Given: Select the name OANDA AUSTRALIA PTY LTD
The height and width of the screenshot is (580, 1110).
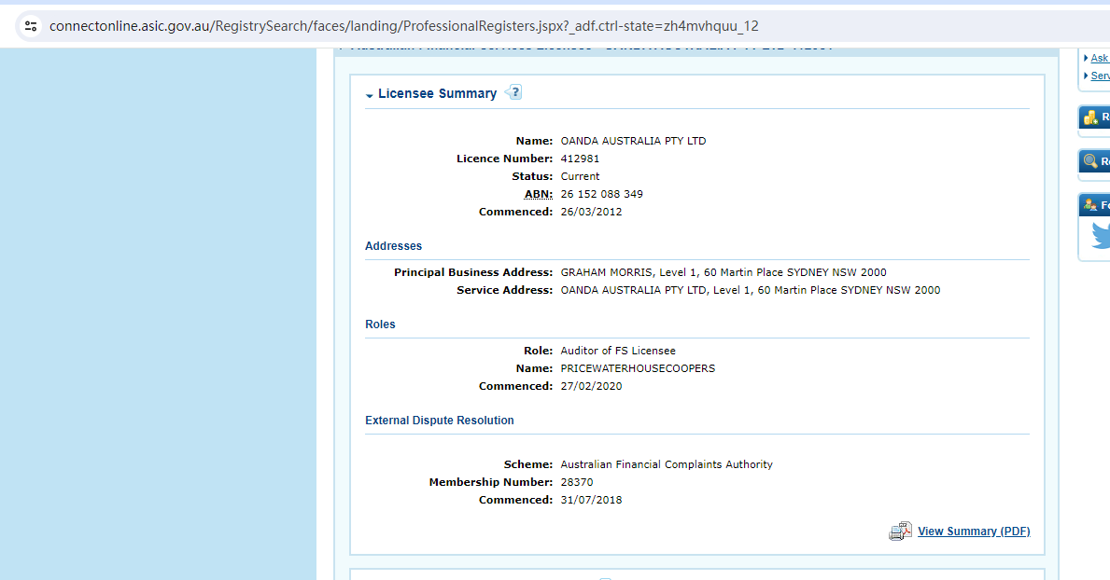Looking at the screenshot, I should [633, 141].
